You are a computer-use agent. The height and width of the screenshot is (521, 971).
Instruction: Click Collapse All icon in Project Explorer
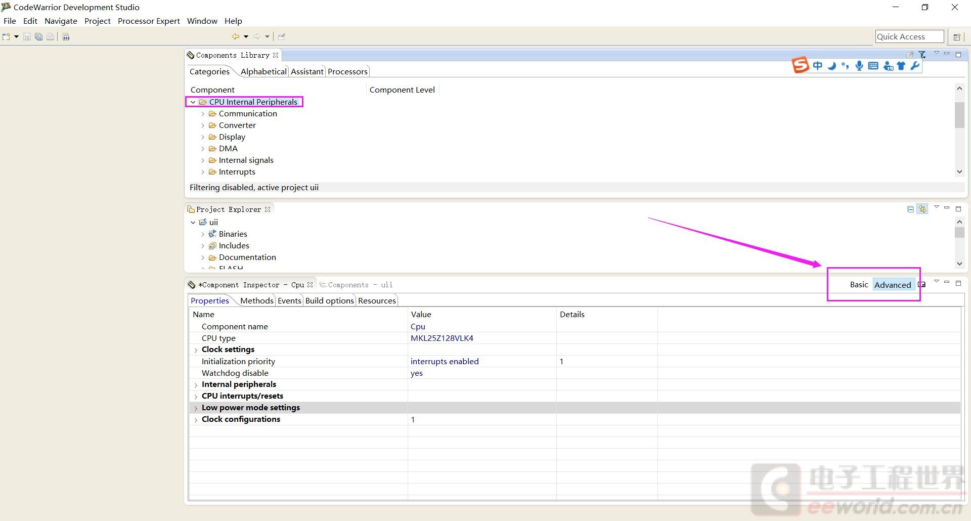click(x=910, y=209)
